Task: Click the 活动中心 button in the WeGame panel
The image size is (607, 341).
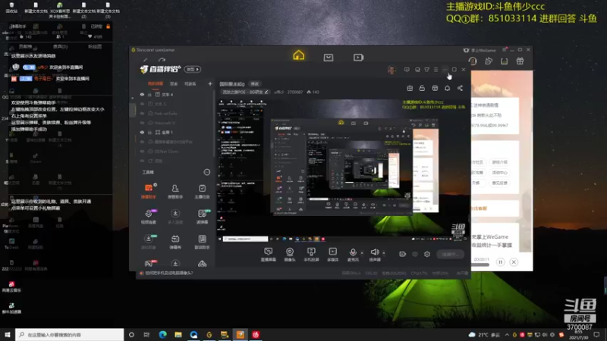Action: coord(499,173)
